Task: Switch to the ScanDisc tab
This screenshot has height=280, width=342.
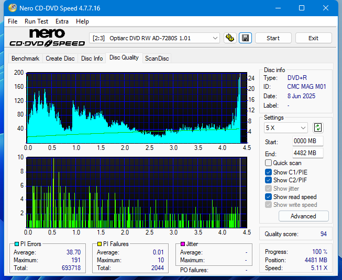Action: (x=157, y=59)
